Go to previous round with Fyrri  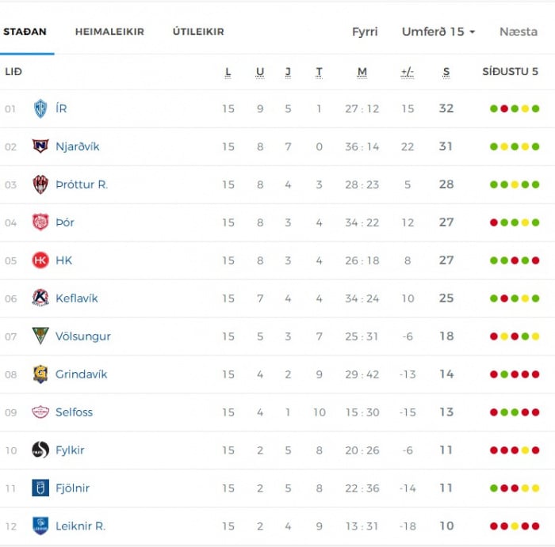point(365,32)
